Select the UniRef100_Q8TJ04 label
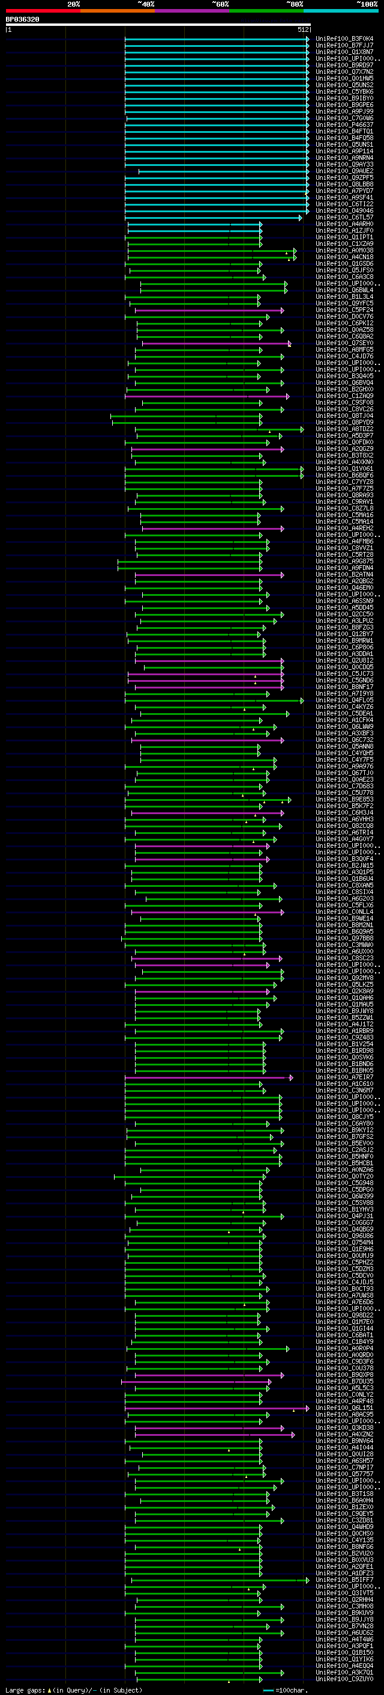 (x=344, y=416)
